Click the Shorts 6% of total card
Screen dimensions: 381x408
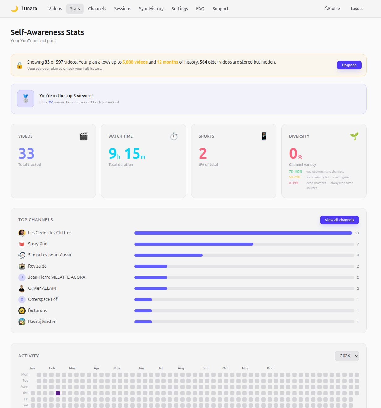234,161
